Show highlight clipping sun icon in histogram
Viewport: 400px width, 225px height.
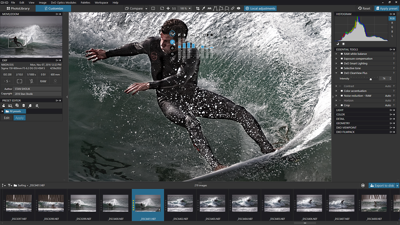pyautogui.click(x=343, y=44)
